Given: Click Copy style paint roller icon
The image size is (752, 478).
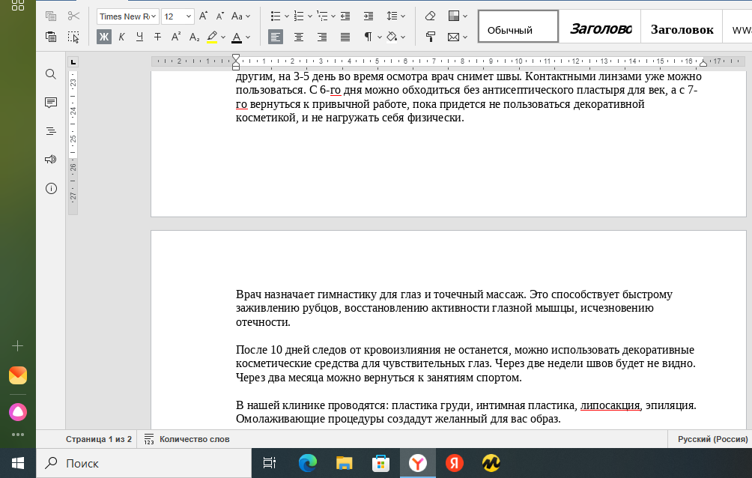Looking at the screenshot, I should point(430,37).
